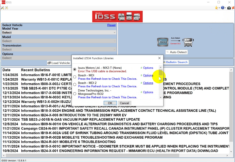Refresh the Bosch MDI device status icon
This screenshot has width=235, height=162.
tap(141, 75)
